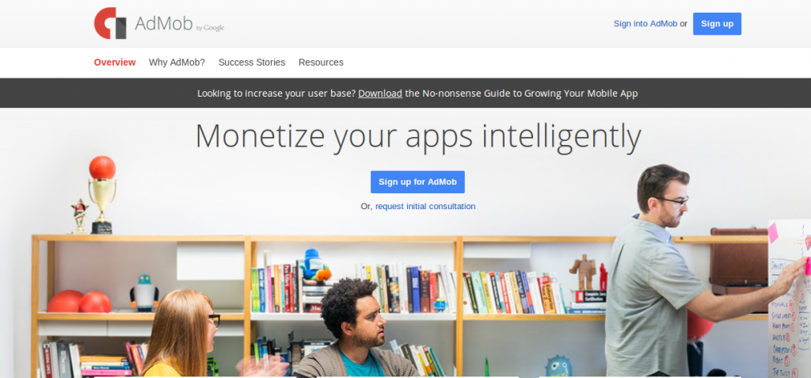Click the AdMob by Google wordmark
This screenshot has height=378, width=811.
point(180,24)
